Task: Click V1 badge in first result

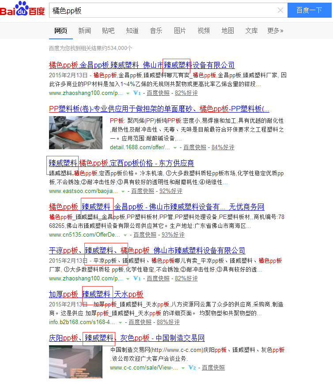Action: coord(137,93)
